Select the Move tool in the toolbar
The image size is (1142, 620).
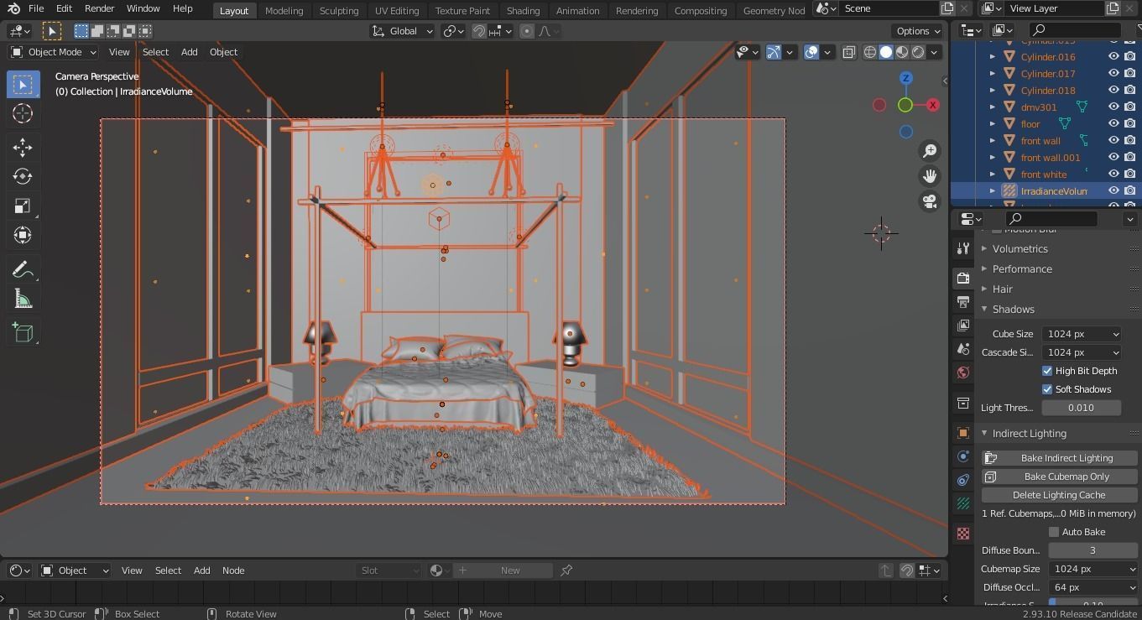click(x=23, y=147)
